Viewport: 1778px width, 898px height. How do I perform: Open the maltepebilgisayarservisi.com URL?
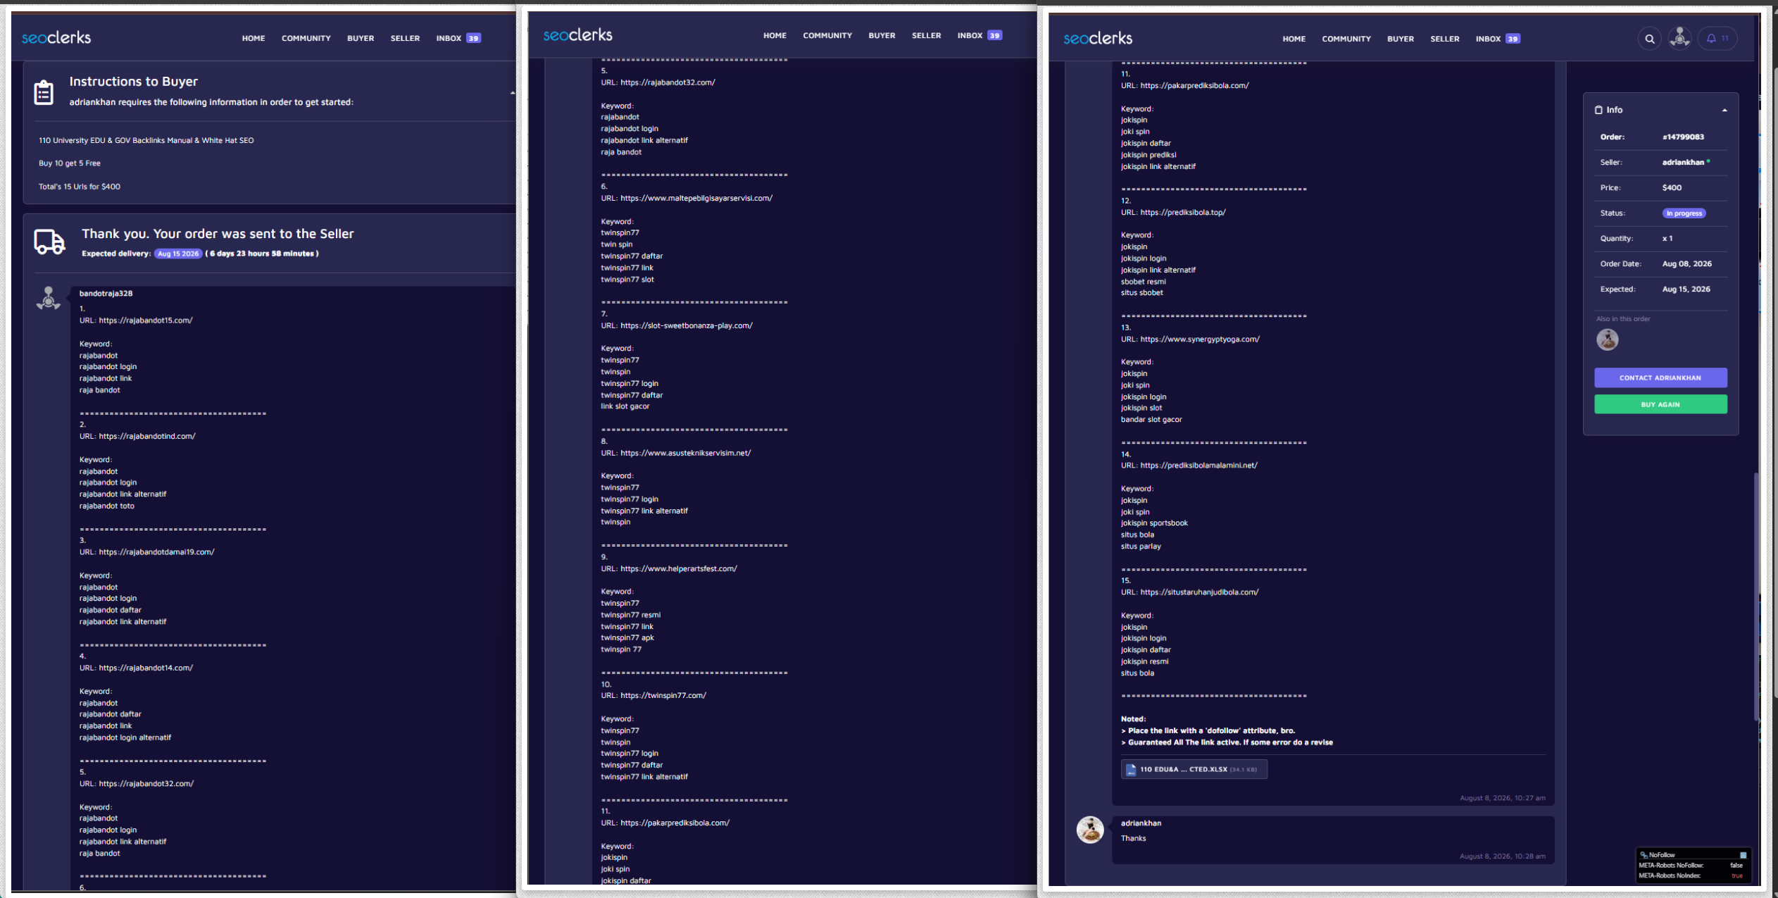696,199
